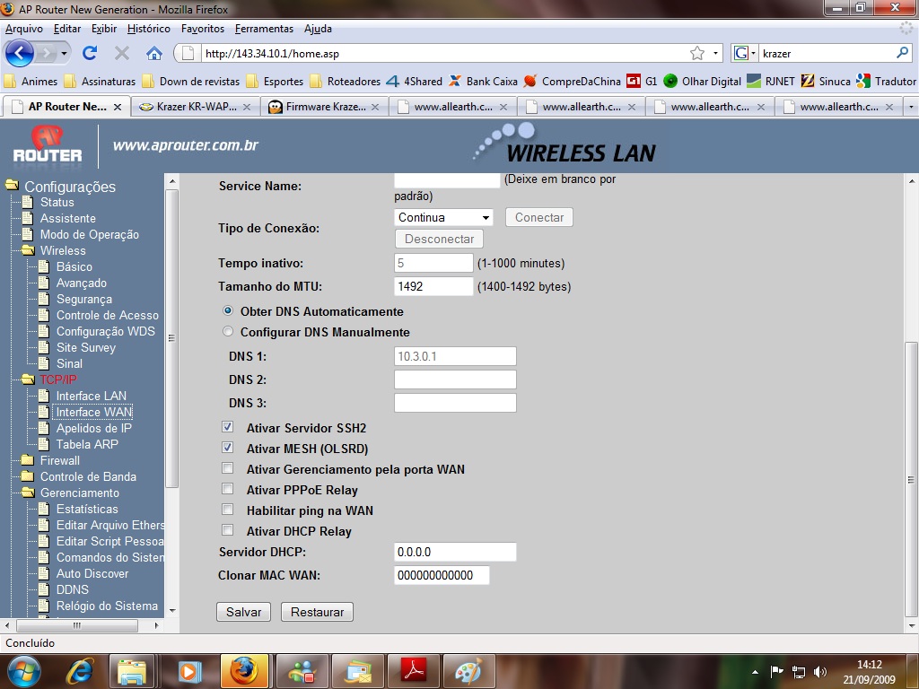Open the Ferramentas menu

pos(264,29)
